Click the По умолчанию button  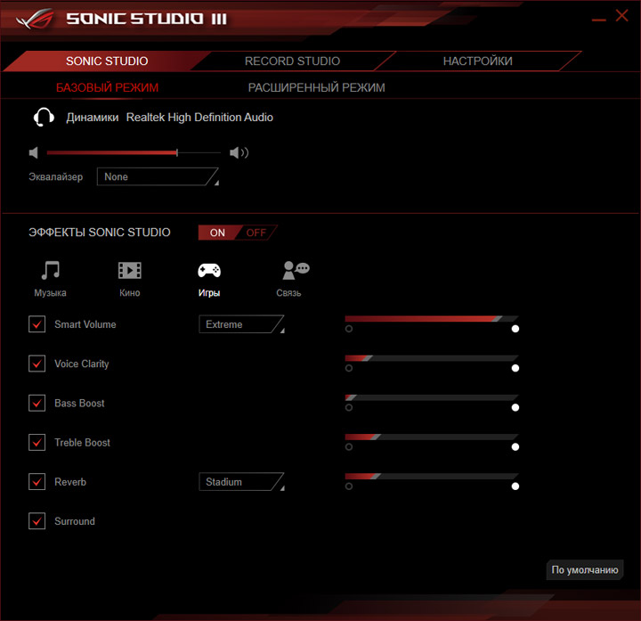(585, 569)
